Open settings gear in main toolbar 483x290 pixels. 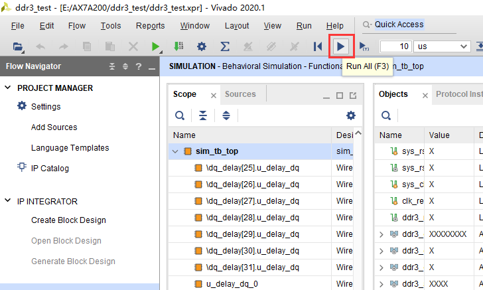coord(202,47)
